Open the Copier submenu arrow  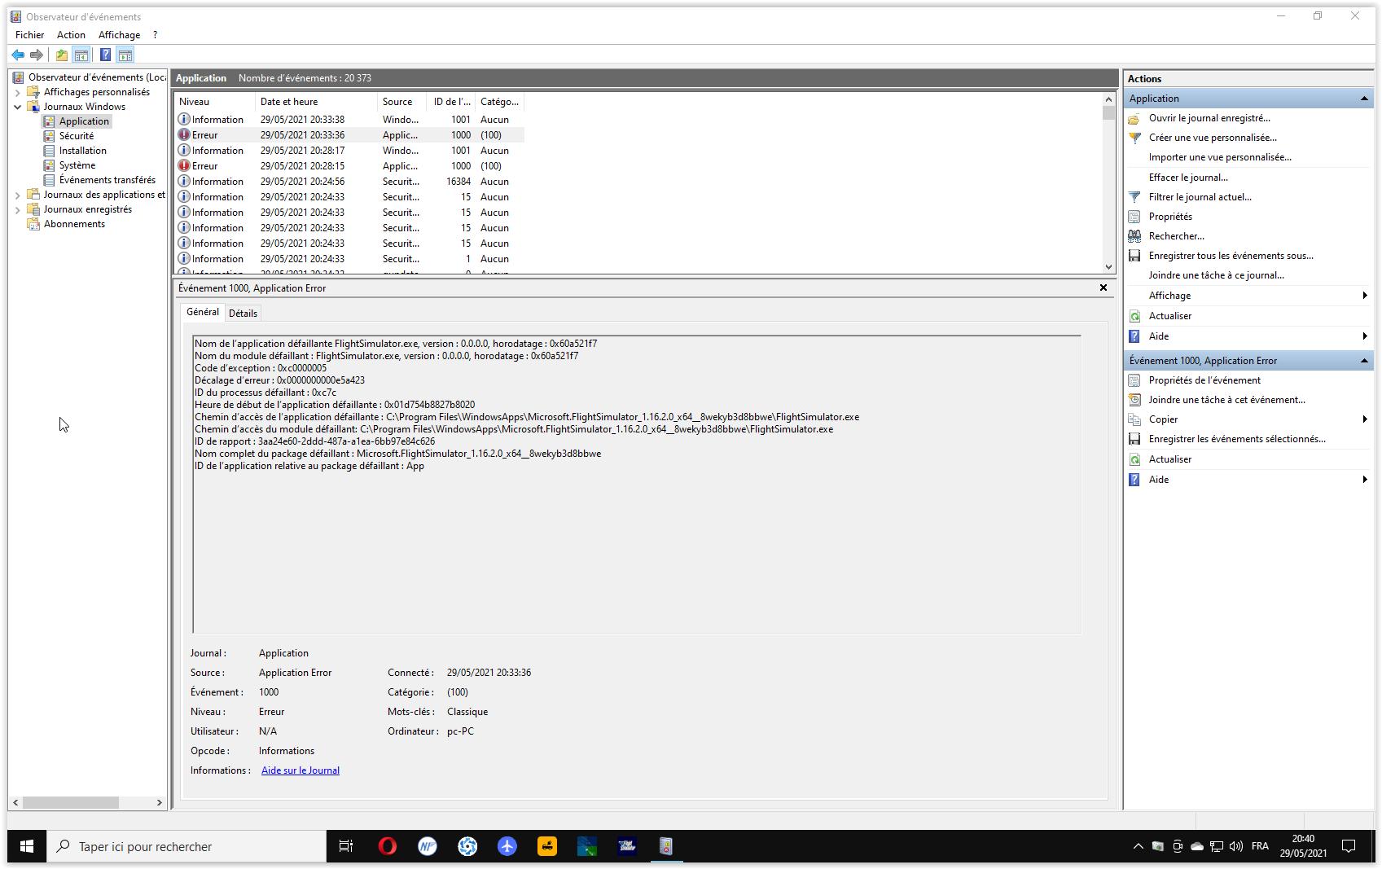[x=1365, y=419]
